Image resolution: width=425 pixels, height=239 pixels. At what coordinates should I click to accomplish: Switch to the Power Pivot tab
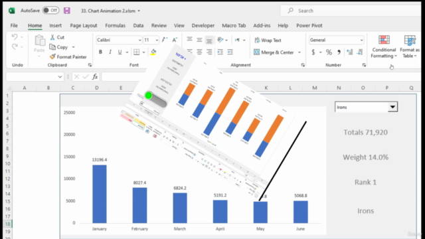pyautogui.click(x=309, y=25)
